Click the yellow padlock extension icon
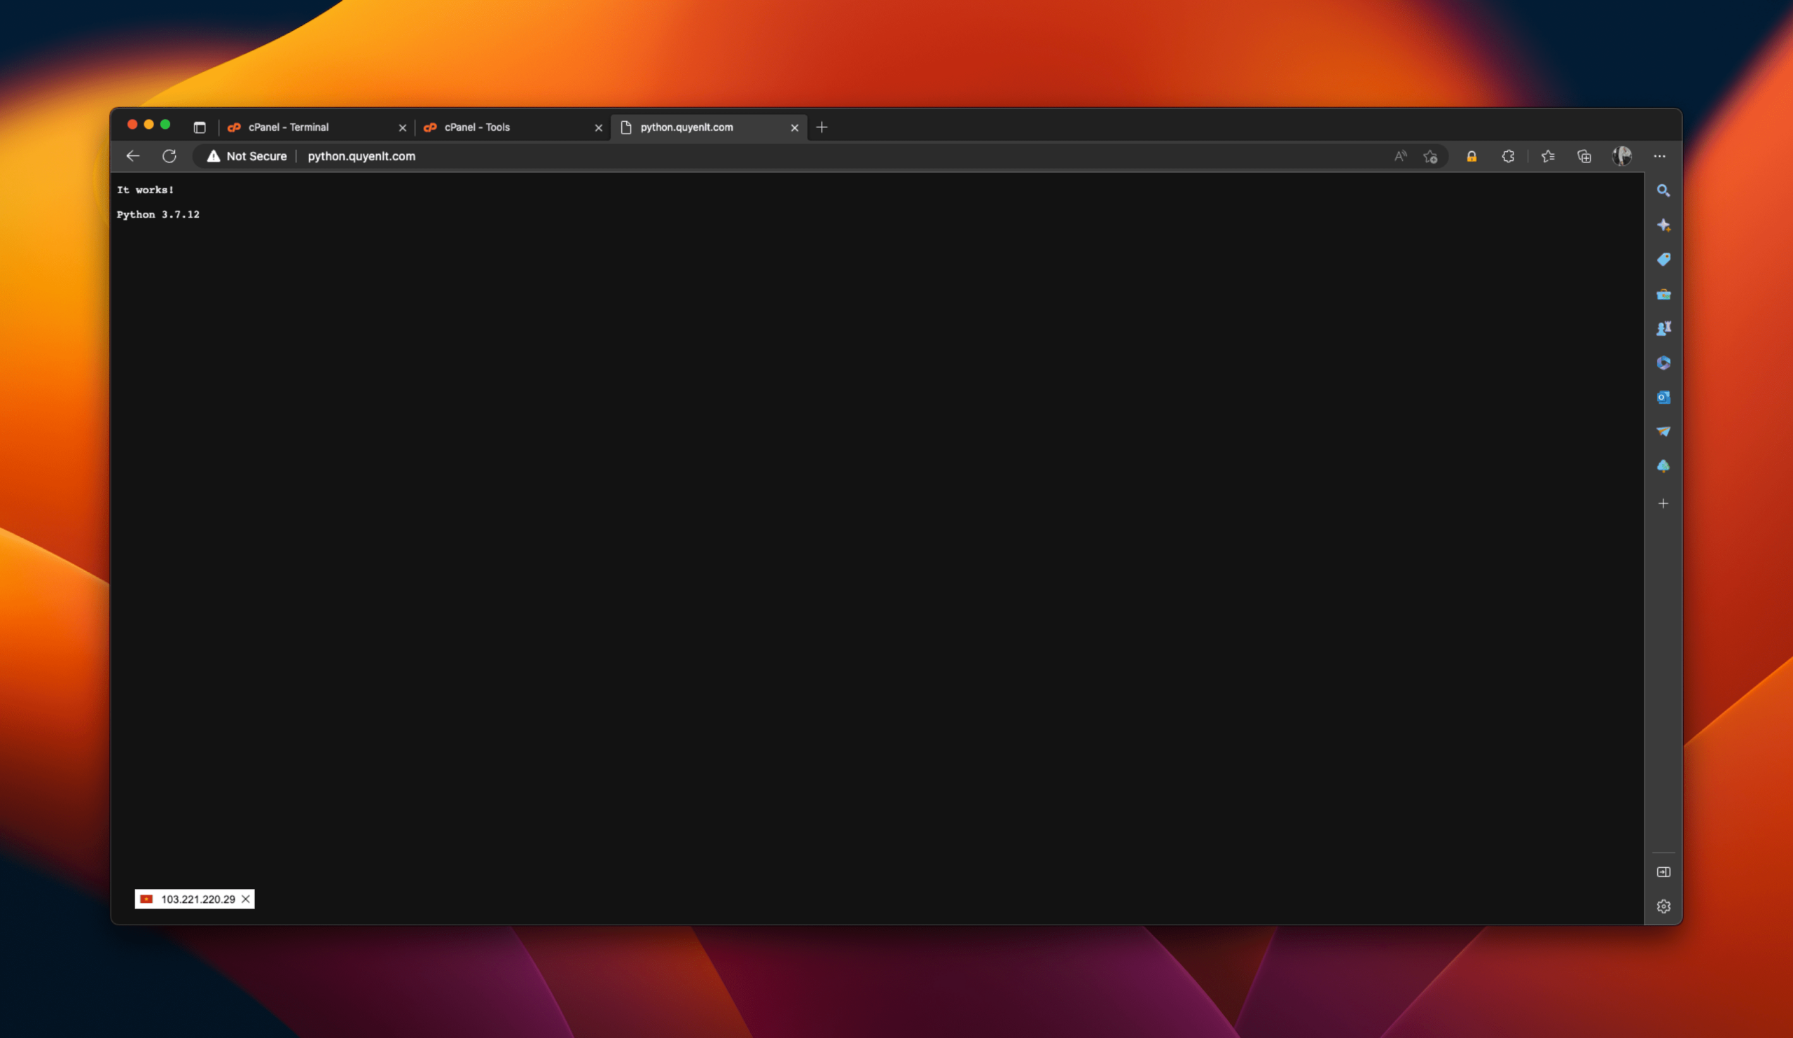 click(1472, 156)
